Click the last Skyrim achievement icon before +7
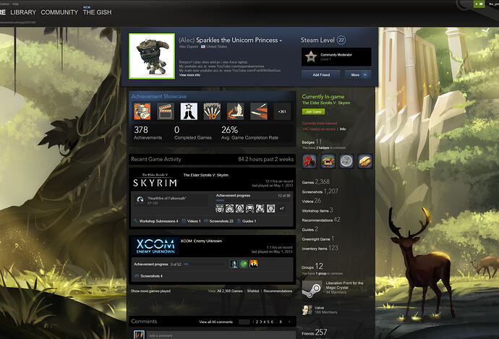 pos(270,208)
